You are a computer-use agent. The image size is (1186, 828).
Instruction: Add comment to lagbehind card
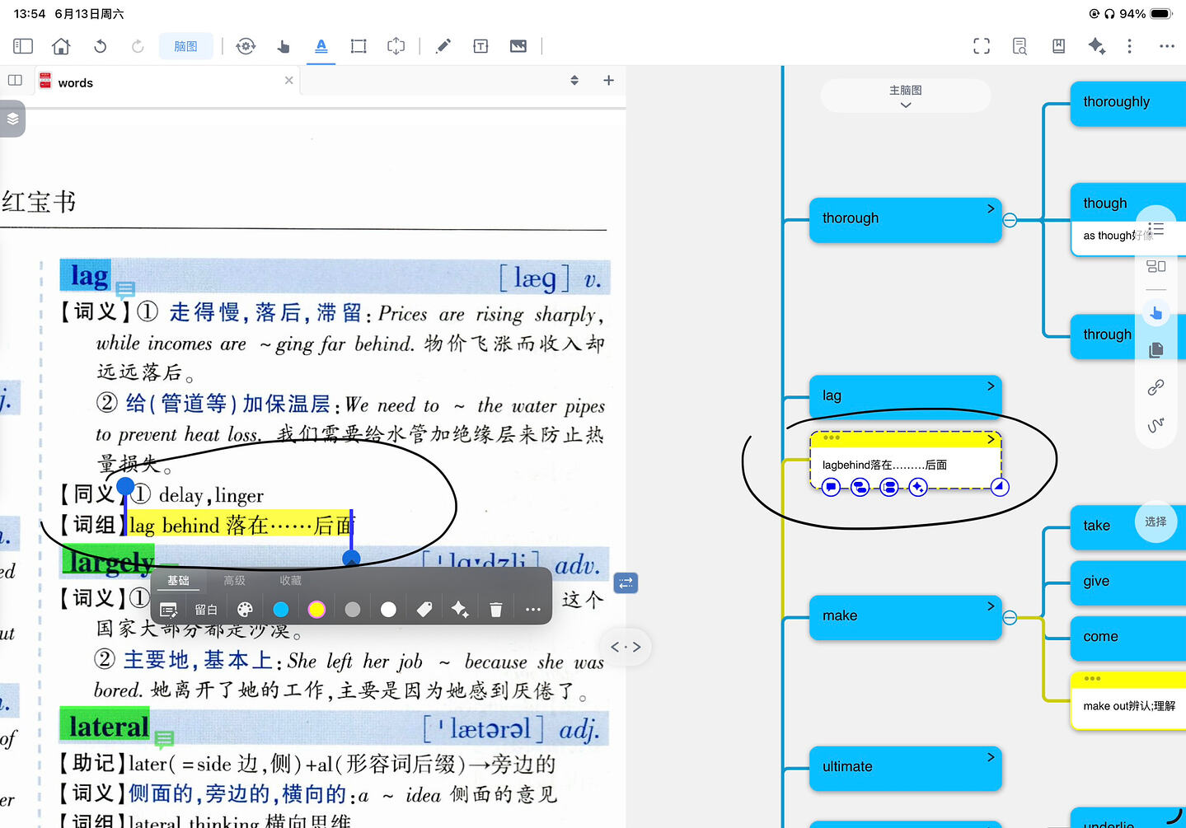831,487
